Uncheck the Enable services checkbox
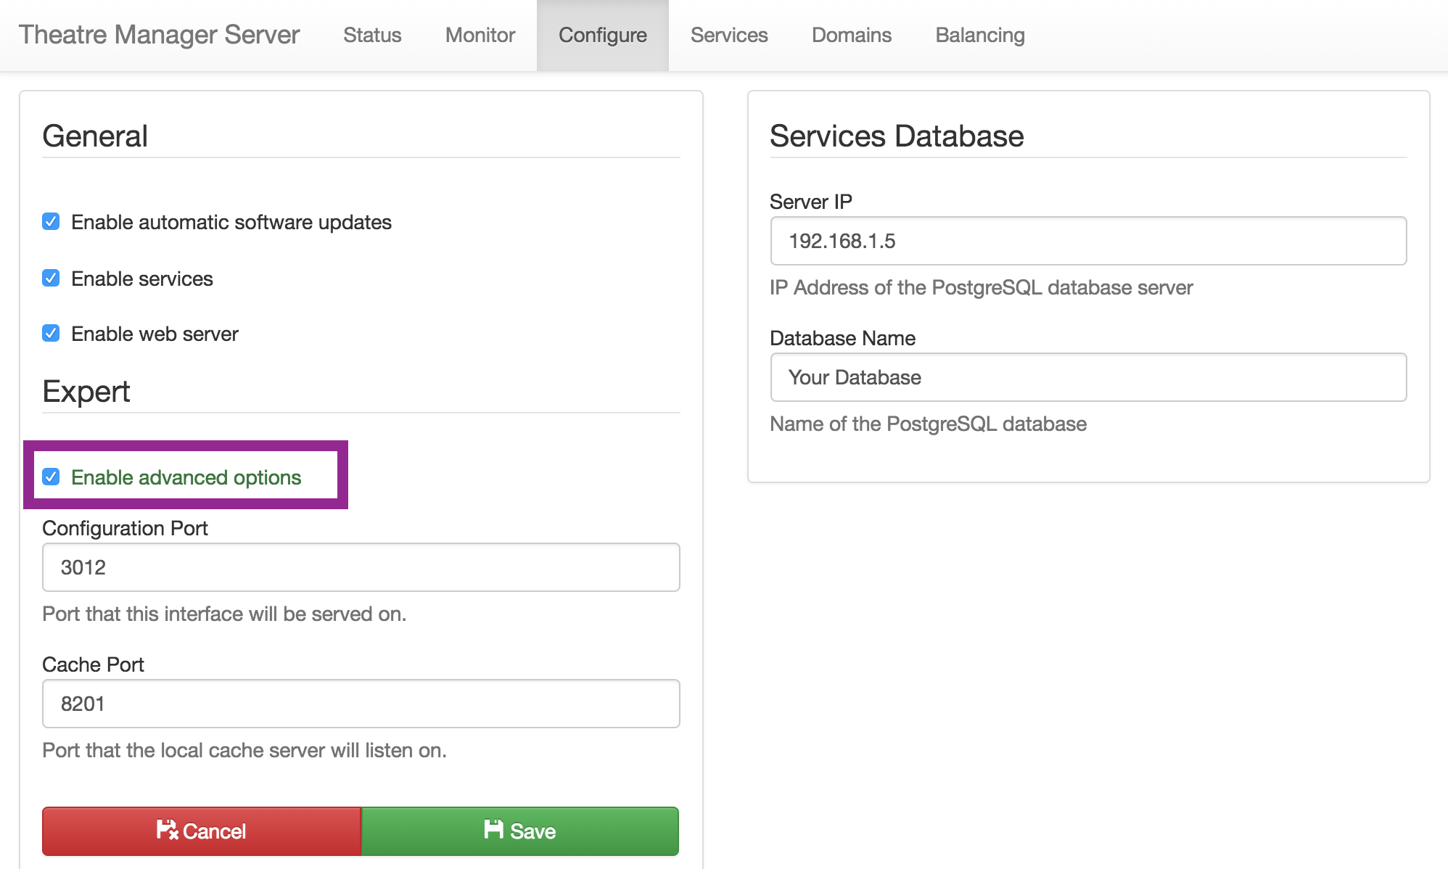Screen dimensions: 1448x869 [51, 278]
